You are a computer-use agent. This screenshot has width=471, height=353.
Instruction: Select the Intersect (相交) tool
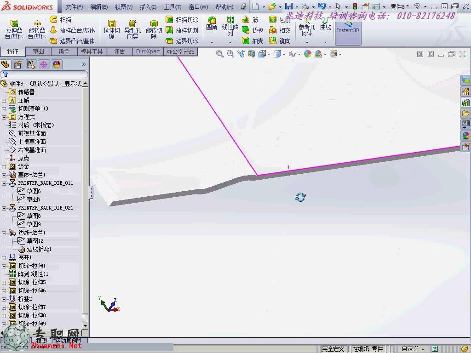[x=280, y=30]
